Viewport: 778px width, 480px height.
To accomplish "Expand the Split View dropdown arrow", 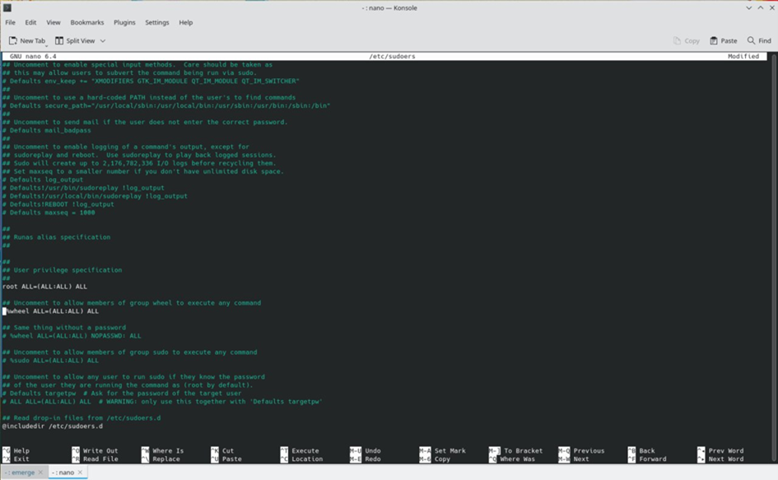I will 103,40.
